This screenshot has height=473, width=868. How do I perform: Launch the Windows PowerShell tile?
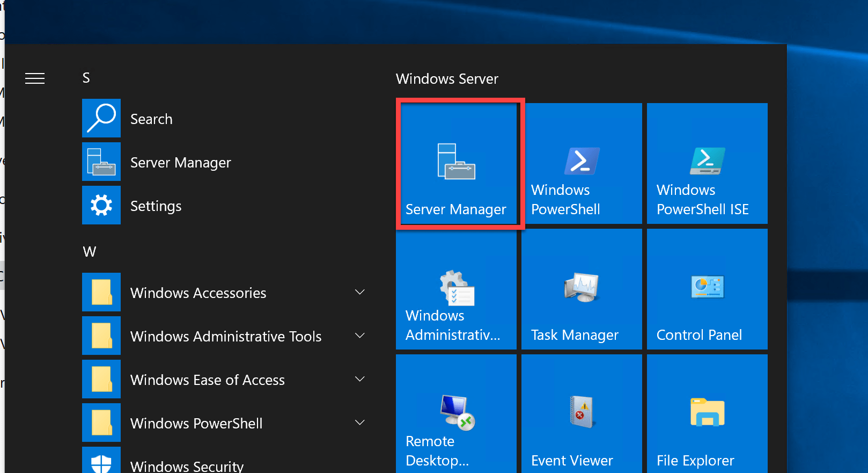click(582, 164)
